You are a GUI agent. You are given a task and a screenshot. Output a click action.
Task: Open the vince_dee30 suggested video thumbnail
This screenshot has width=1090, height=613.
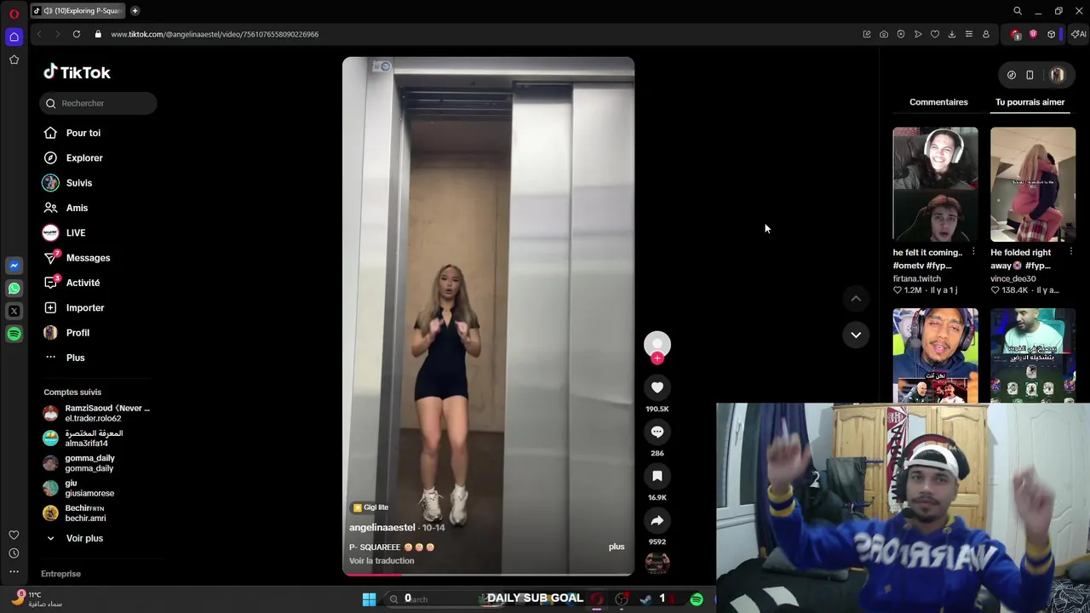point(1033,184)
